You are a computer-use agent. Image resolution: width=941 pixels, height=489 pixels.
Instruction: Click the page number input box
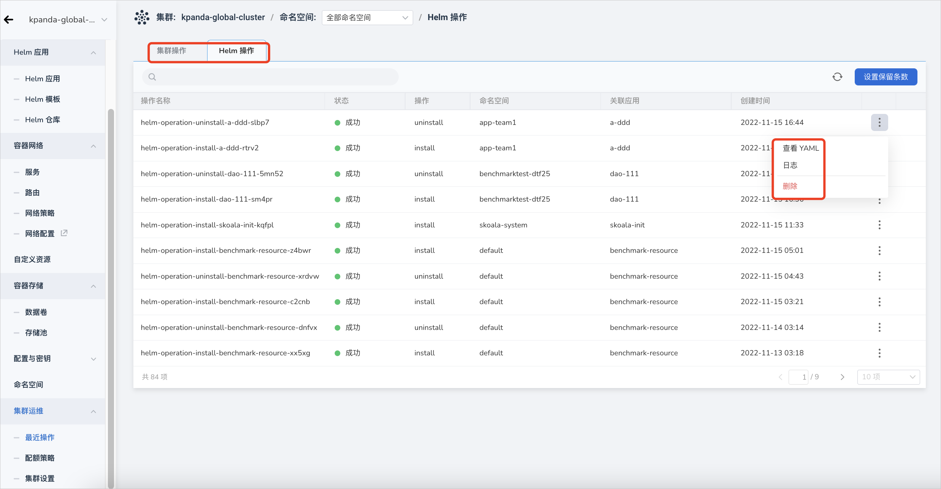[x=798, y=377]
